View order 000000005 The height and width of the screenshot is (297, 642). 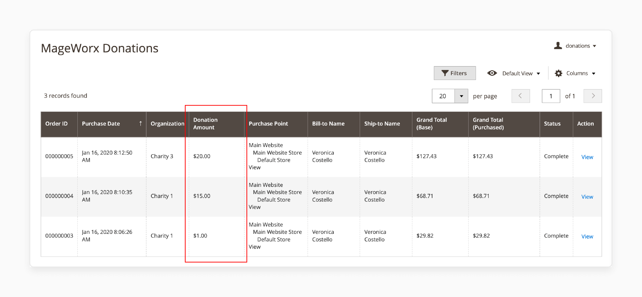(x=587, y=157)
